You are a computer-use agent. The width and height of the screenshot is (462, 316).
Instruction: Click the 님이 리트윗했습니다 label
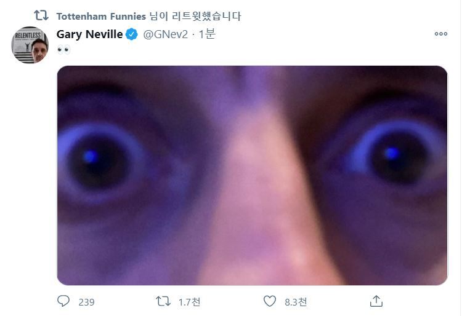(x=195, y=16)
